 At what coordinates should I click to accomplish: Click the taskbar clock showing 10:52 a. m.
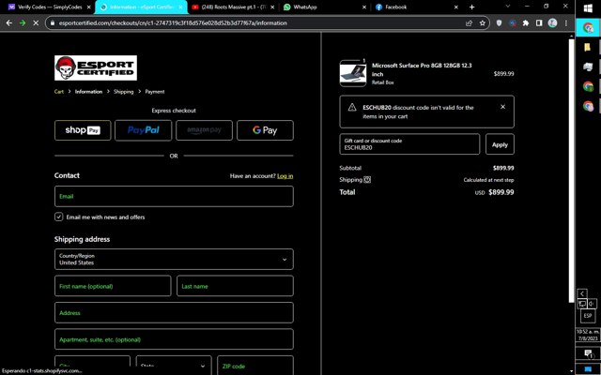coord(588,335)
